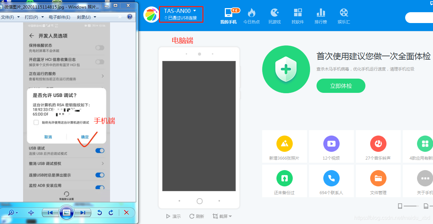This screenshot has height=224, width=433.
Task: Click 刷新 to refresh phone screen
Action: (x=197, y=216)
